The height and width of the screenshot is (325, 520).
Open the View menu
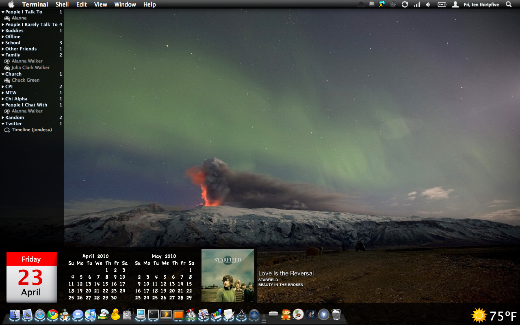[x=101, y=4]
